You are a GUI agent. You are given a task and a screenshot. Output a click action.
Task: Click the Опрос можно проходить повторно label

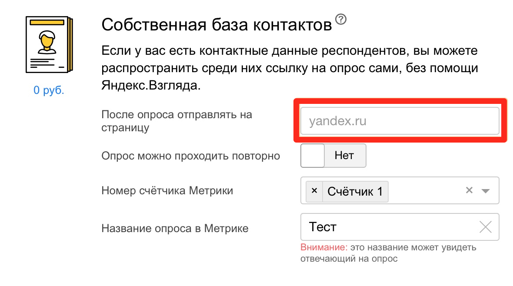(190, 156)
